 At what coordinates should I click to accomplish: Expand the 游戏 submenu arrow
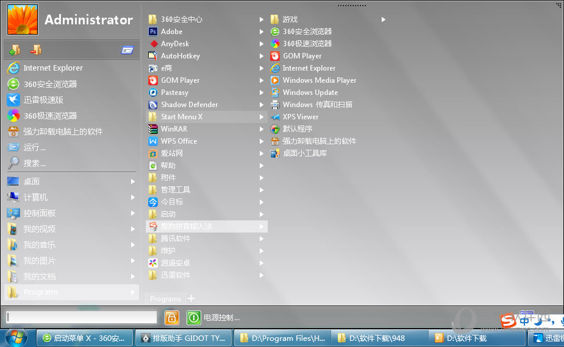(384, 19)
